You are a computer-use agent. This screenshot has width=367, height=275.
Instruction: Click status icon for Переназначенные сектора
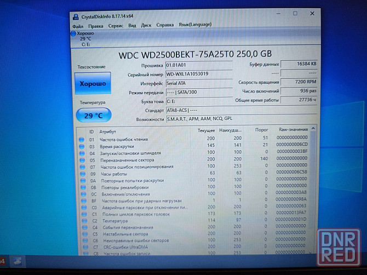[82, 161]
